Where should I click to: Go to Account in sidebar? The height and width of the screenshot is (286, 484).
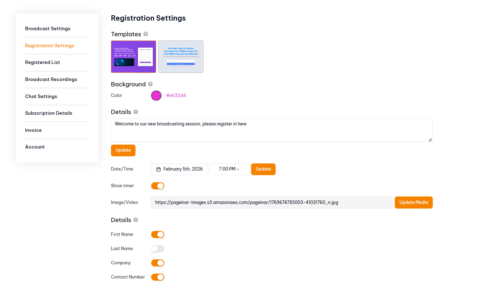(x=35, y=147)
